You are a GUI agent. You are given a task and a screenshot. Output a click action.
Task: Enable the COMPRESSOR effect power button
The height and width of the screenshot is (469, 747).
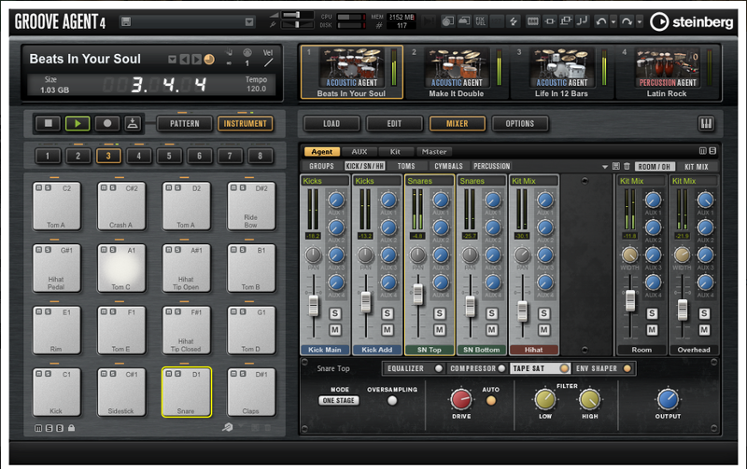(x=501, y=368)
